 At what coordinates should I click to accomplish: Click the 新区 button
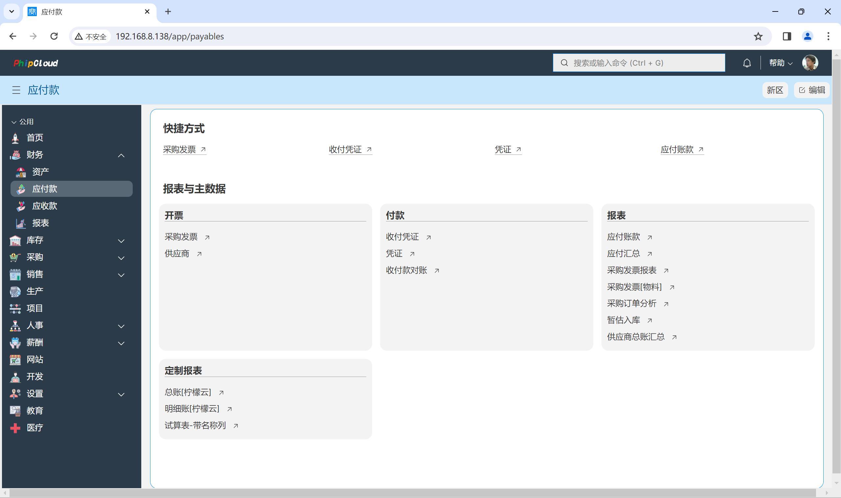pos(775,90)
